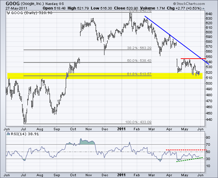Viewport: 218px width, 178px height.
Task: Click the 'Chg +2.77 (+0.53%)' value
Action: coord(184,8)
